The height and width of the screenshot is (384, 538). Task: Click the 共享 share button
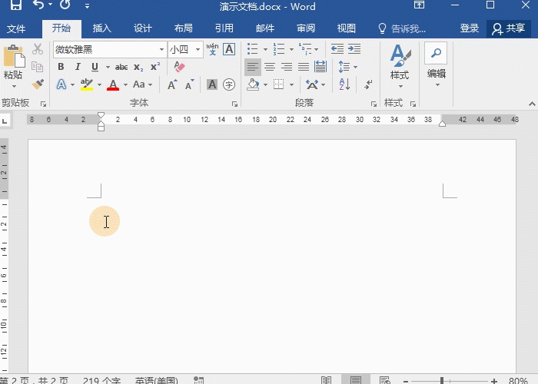click(508, 28)
